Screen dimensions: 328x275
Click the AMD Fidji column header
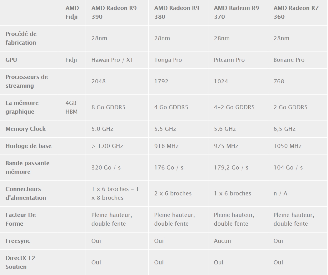(72, 12)
